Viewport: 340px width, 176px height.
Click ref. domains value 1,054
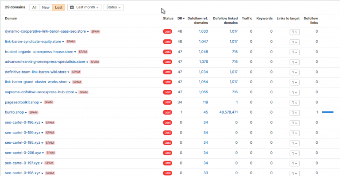pos(203,82)
